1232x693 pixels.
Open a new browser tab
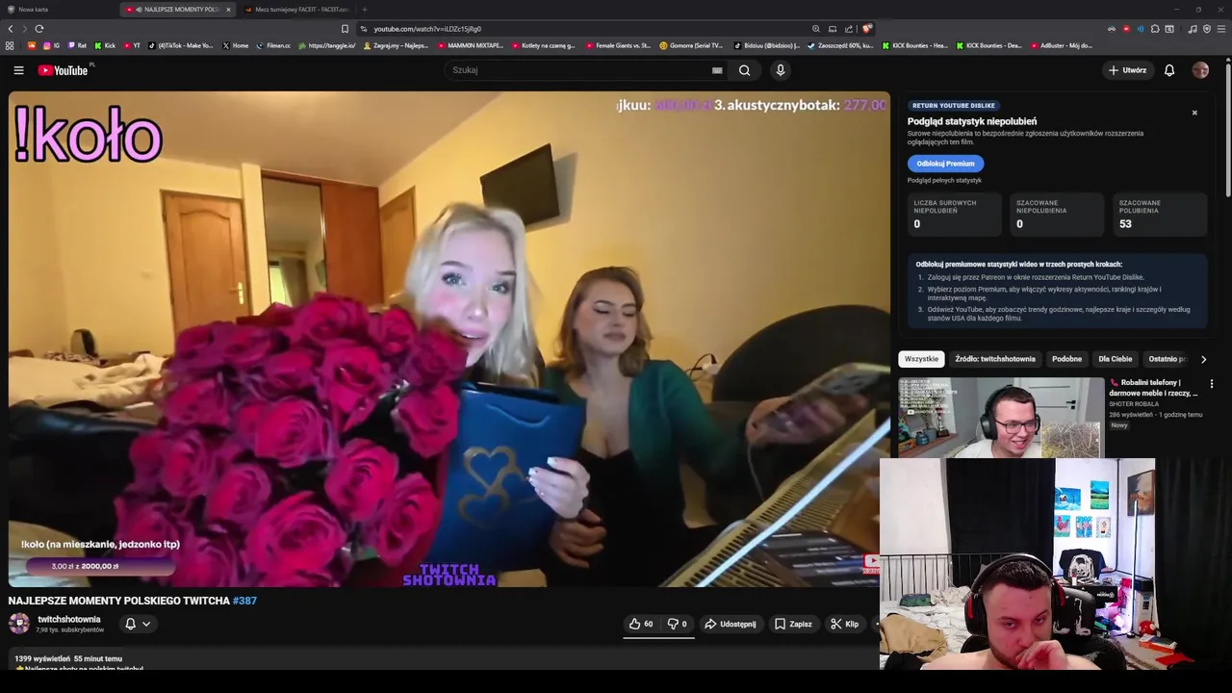tap(365, 10)
